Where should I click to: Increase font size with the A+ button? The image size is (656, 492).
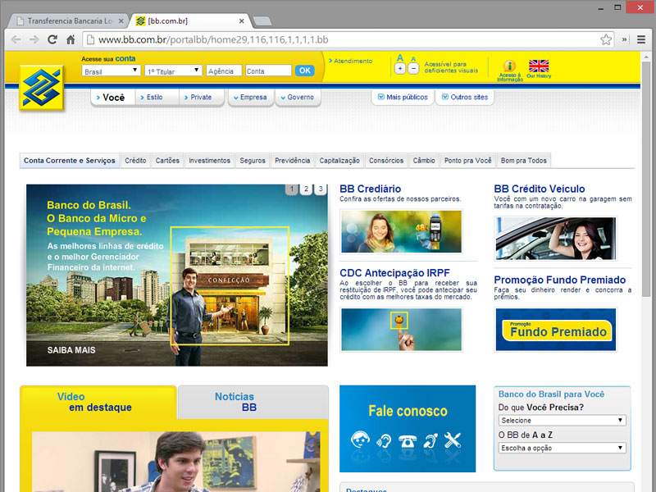400,68
